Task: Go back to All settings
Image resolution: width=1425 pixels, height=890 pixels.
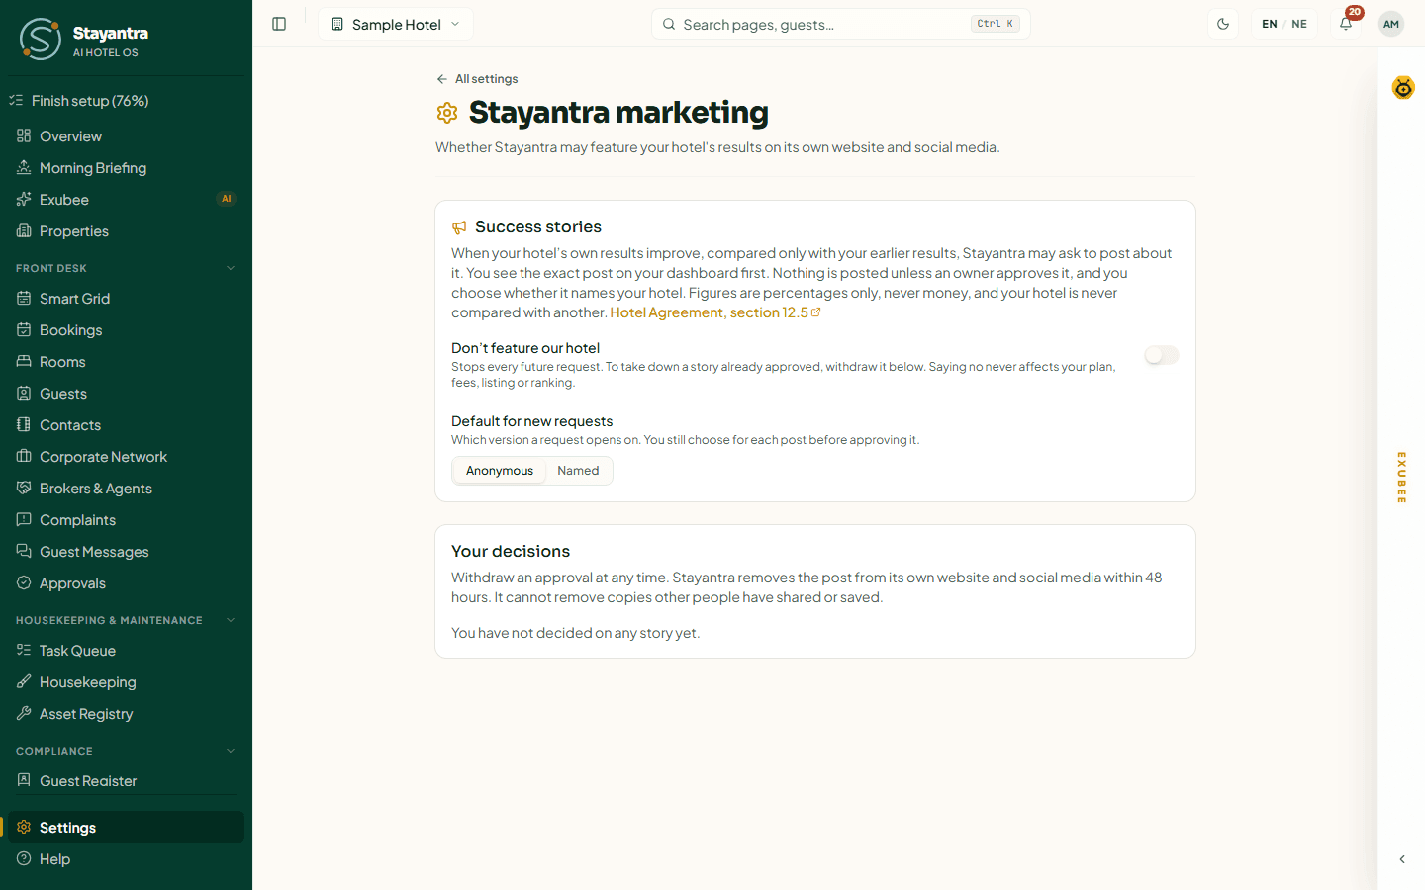Action: pyautogui.click(x=477, y=79)
